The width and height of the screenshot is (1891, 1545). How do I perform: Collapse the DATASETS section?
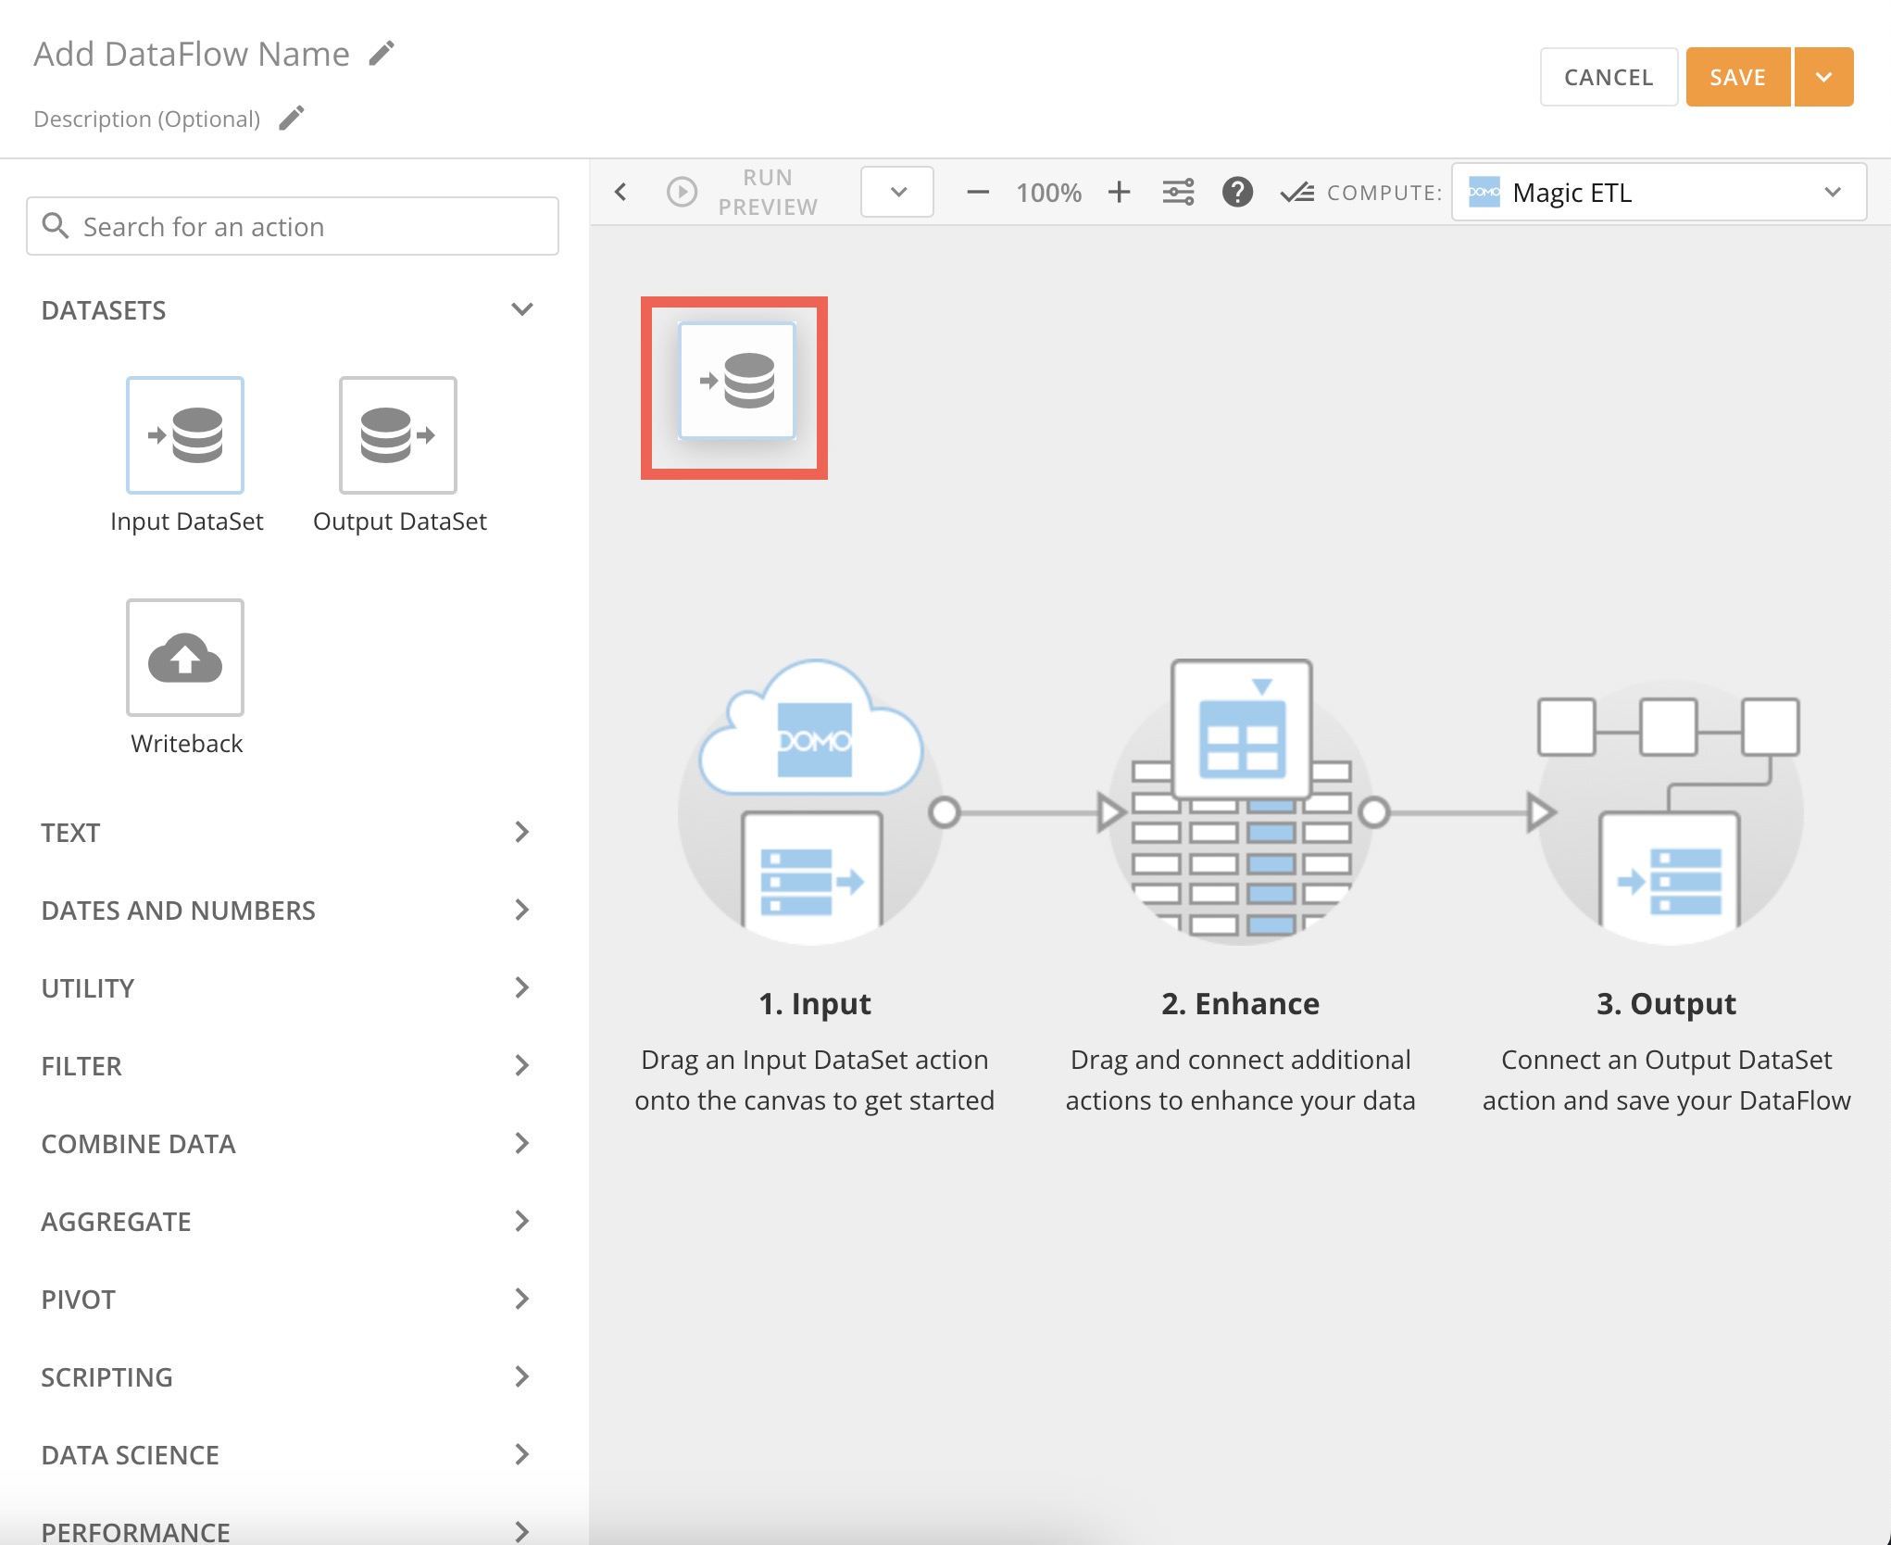coord(522,309)
